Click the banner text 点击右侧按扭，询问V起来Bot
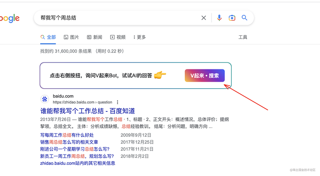Image resolution: width=320 pixels, height=176 pixels. (x=84, y=76)
